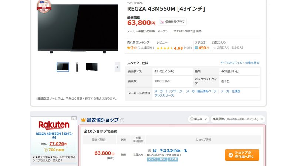Screen dimensions: 296x166
Task: Click the 送料 column header
Action: point(124,140)
